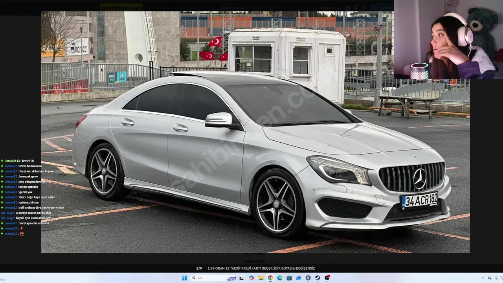Expand the hidden system tray icons
The width and height of the screenshot is (503, 283).
[x=483, y=278]
